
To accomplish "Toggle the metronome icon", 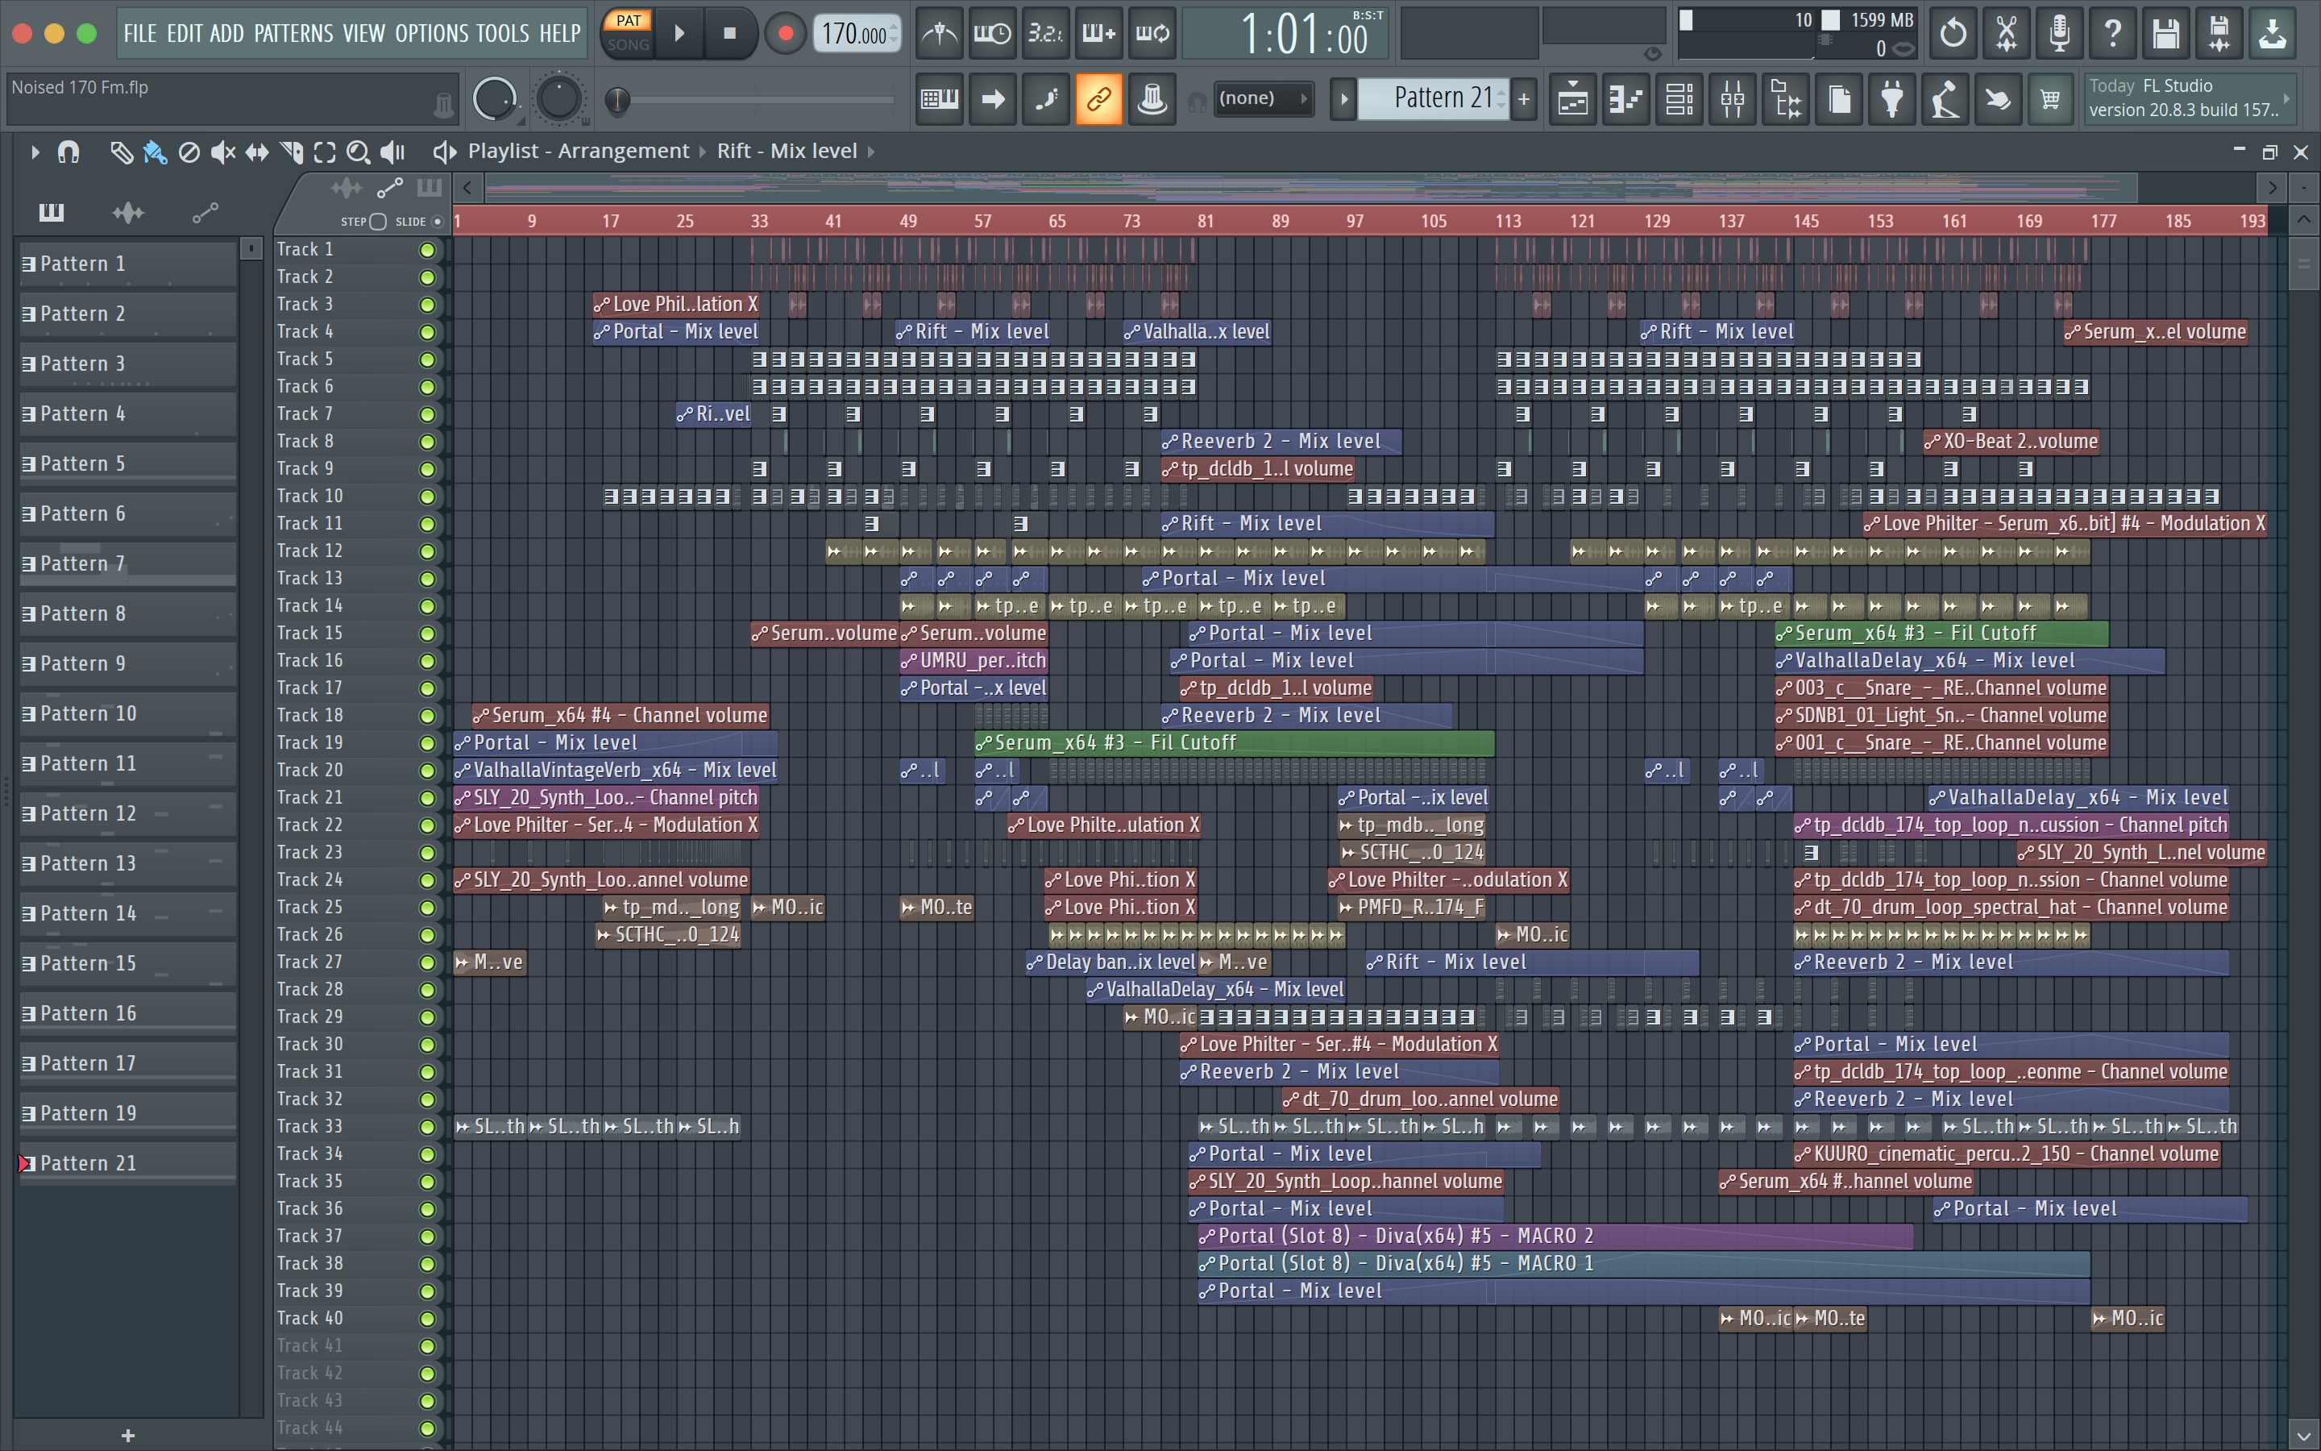I will [x=939, y=34].
